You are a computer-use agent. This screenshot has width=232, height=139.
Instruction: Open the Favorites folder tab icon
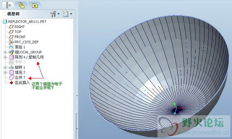[35, 6]
